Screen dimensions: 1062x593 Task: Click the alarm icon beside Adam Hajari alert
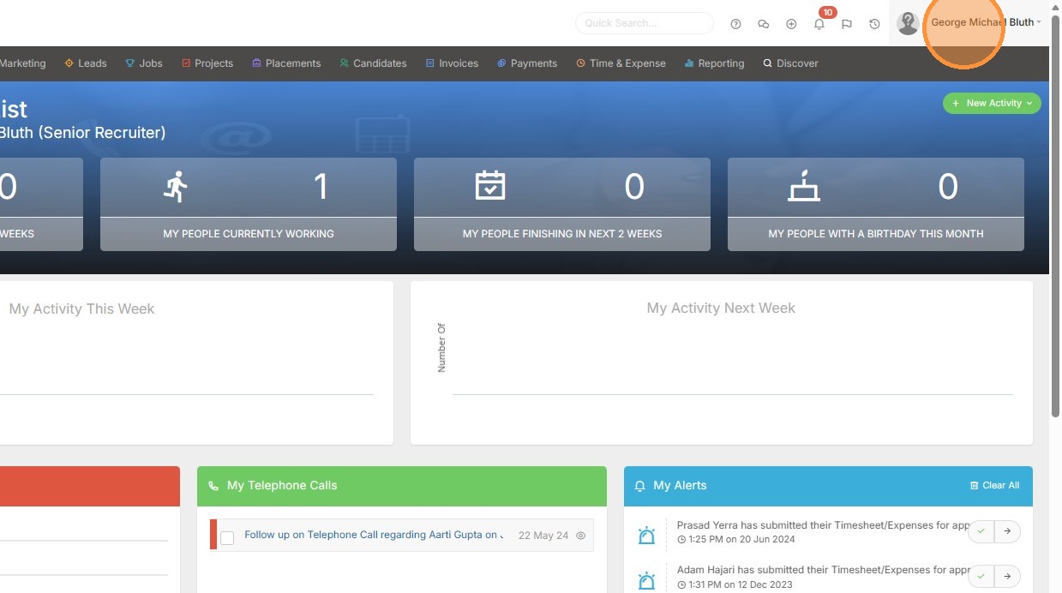pyautogui.click(x=646, y=580)
